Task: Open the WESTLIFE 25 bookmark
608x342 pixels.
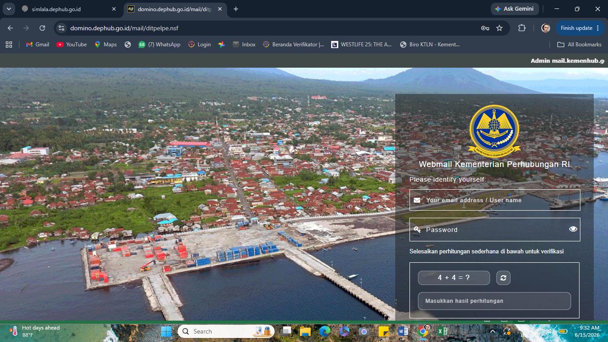Action: (362, 45)
